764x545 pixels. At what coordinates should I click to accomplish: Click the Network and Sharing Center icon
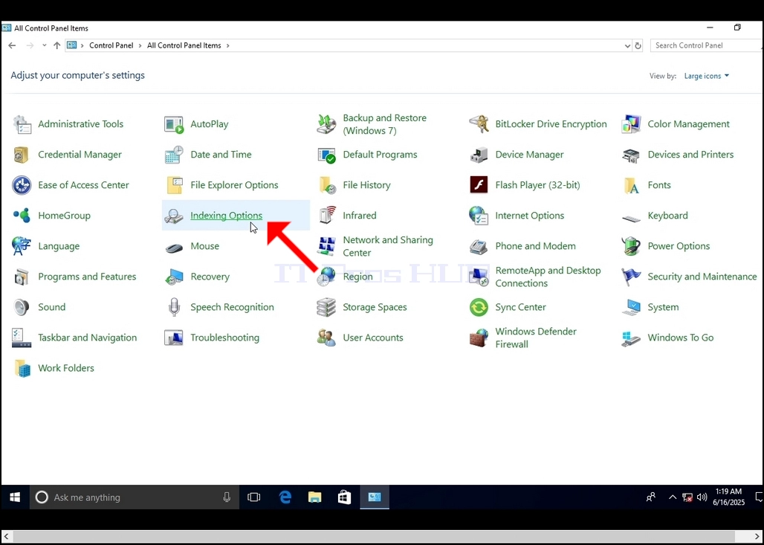coord(326,246)
